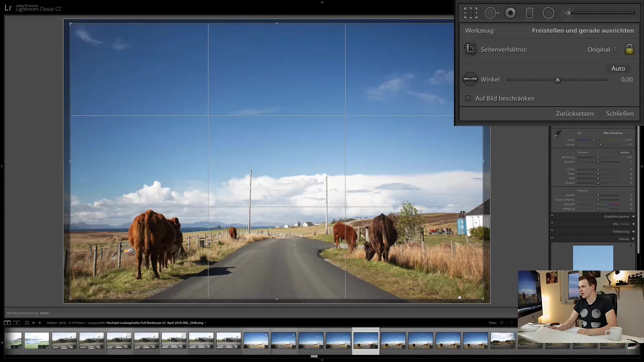Toggle top panel via top edge arrow
The width and height of the screenshot is (644, 362).
[322, 2]
